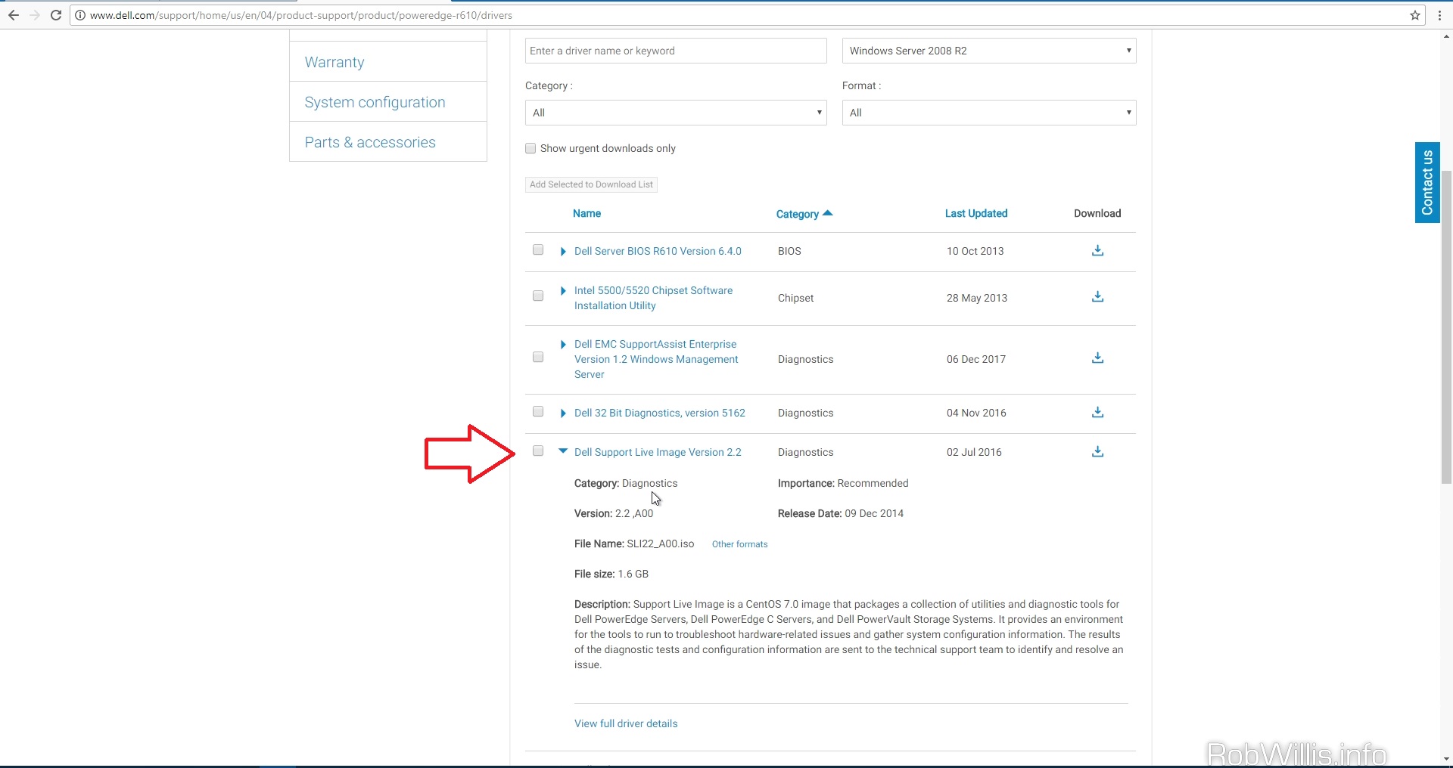
Task: Click the '28 May 2013' date cell
Action: 976,298
